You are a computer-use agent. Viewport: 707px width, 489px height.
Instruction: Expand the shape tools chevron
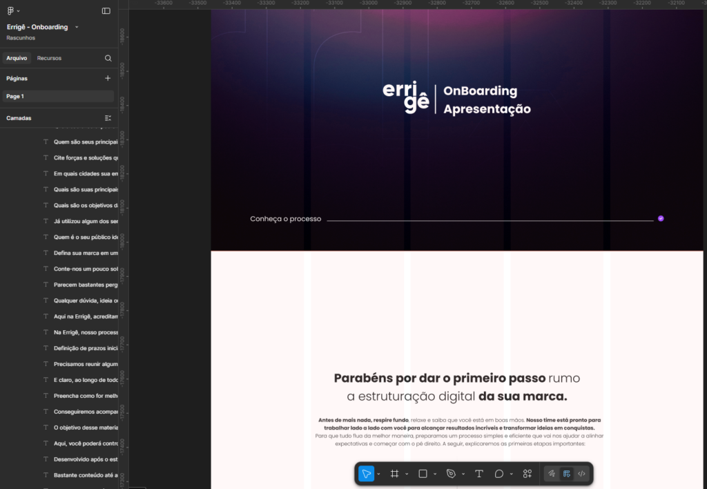(435, 474)
